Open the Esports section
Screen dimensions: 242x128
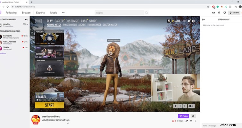point(40,12)
